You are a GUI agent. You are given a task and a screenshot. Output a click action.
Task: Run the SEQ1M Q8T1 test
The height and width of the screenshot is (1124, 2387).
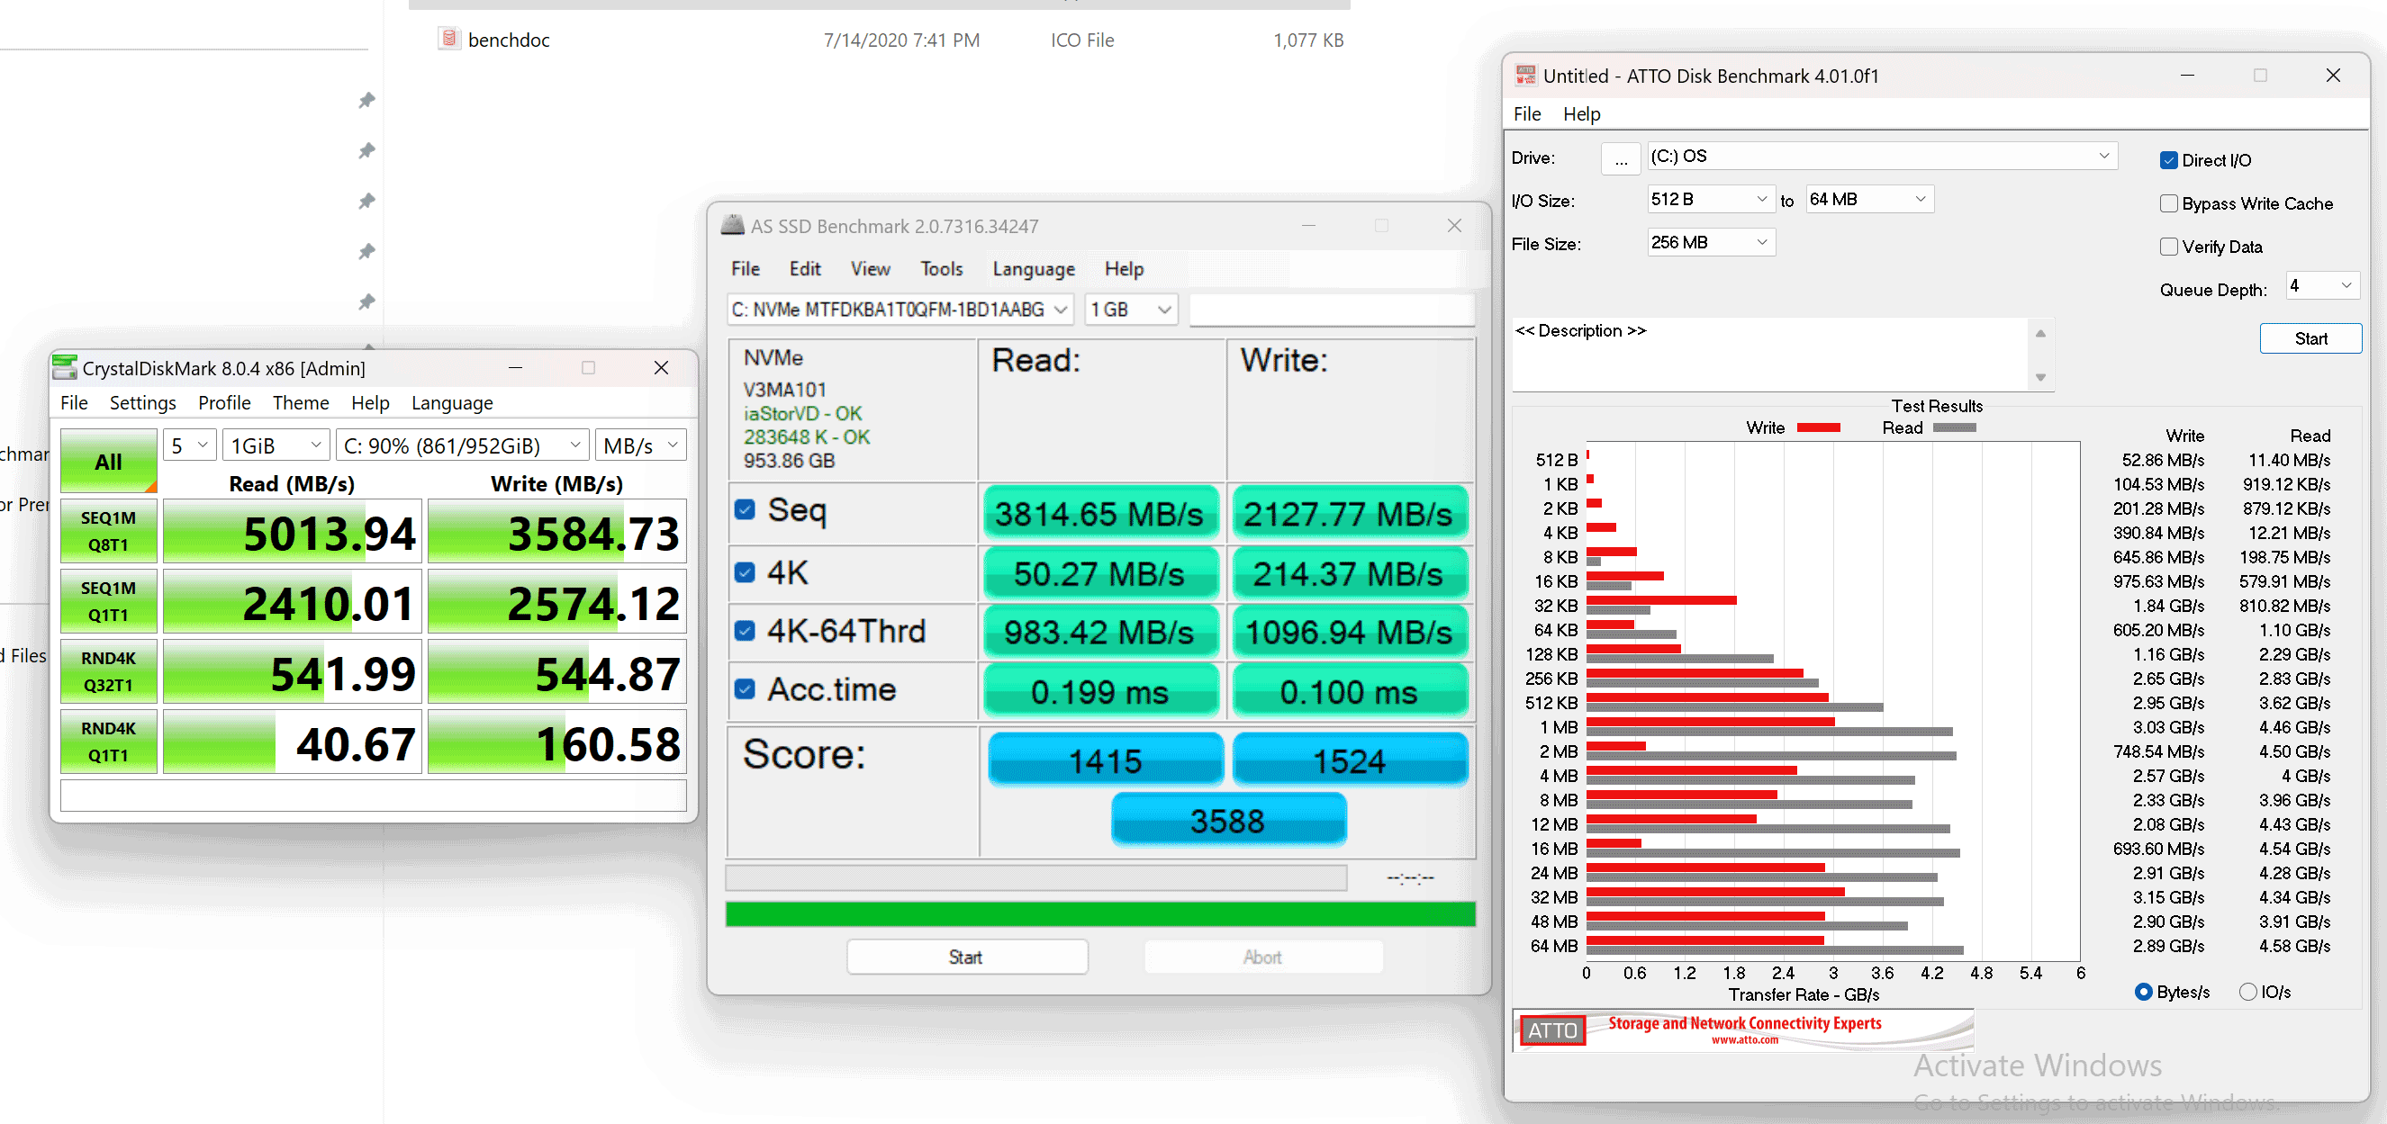coord(108,531)
